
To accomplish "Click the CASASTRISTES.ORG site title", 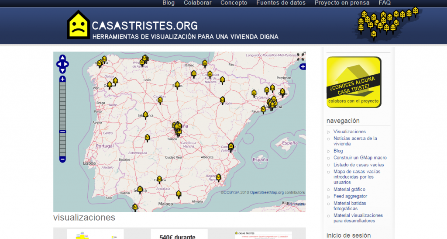I will tap(145, 26).
